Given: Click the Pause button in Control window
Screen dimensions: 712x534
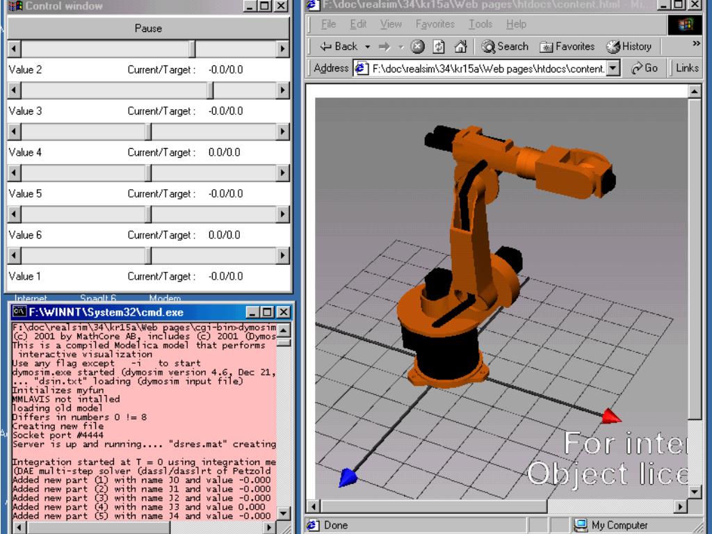Looking at the screenshot, I should click(x=148, y=28).
